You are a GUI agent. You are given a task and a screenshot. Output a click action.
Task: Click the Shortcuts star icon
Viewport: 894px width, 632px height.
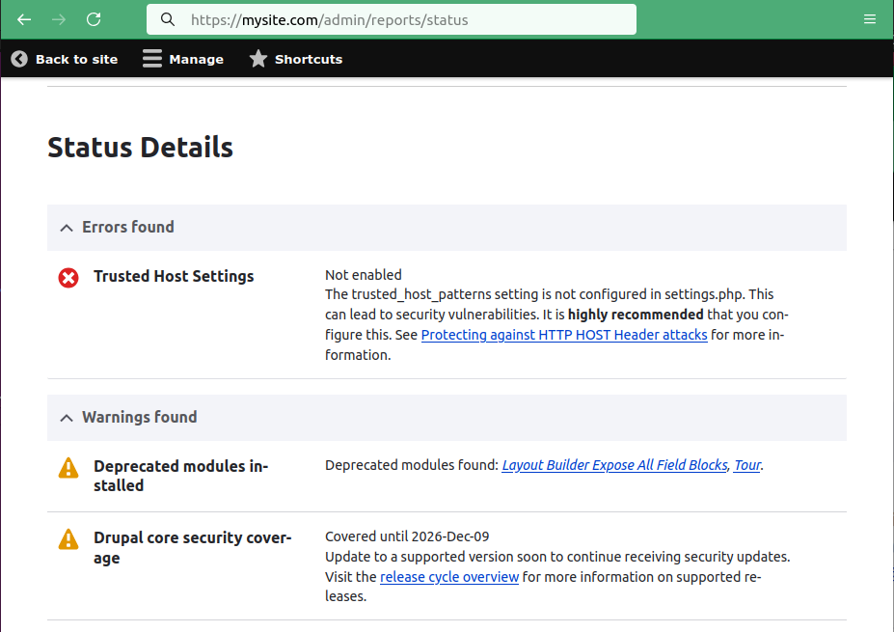coord(258,59)
